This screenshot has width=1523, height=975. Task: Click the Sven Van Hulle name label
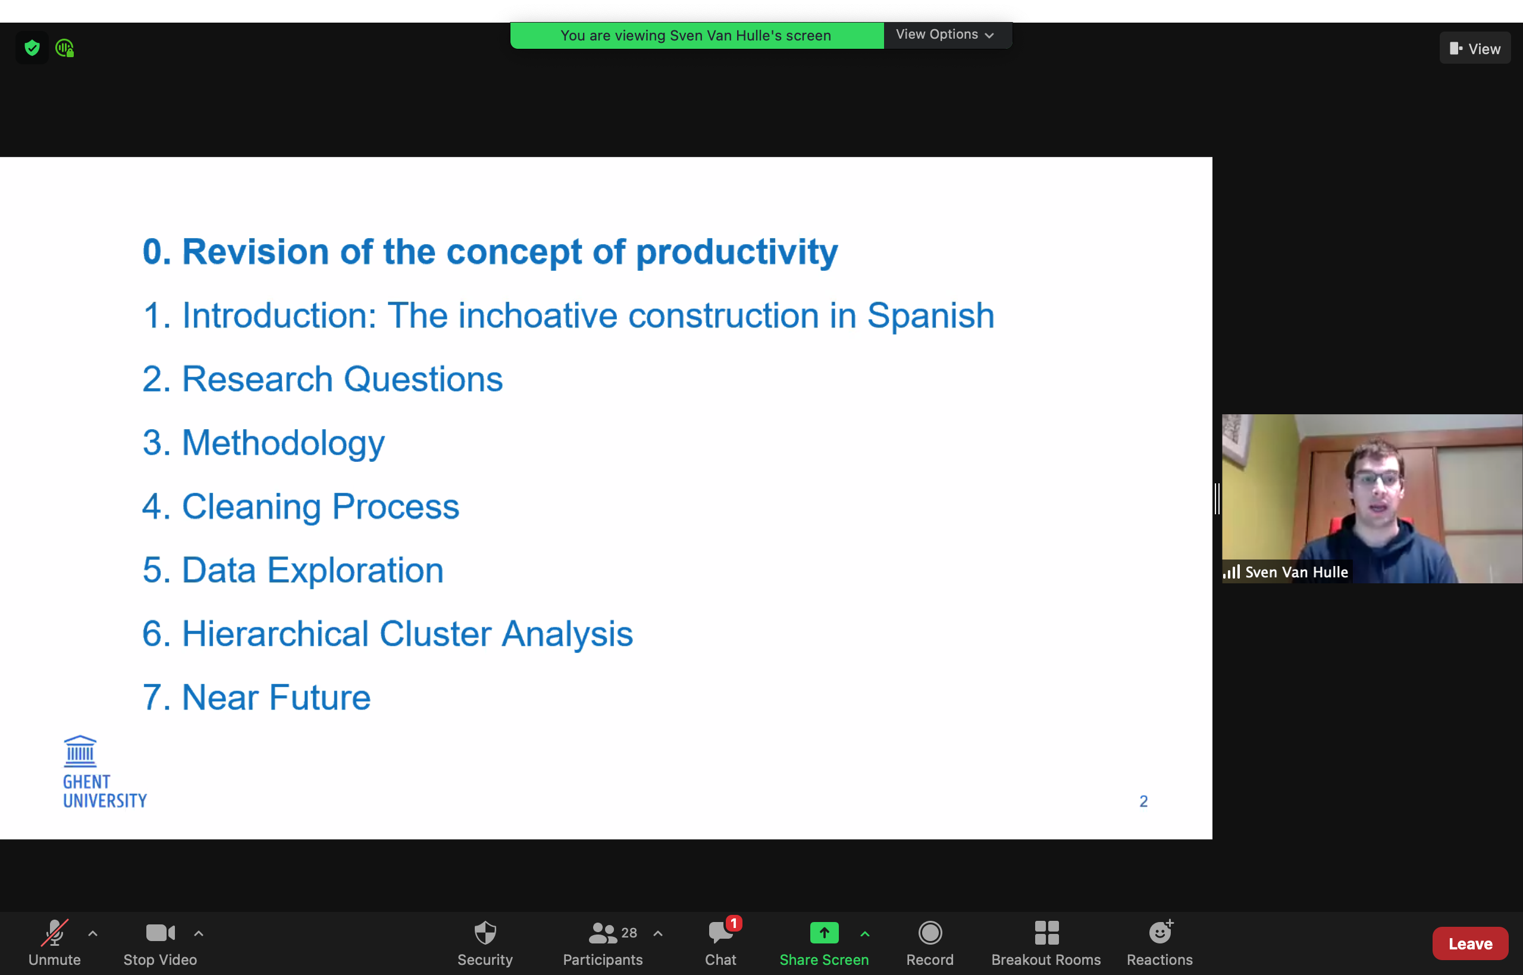(1296, 571)
